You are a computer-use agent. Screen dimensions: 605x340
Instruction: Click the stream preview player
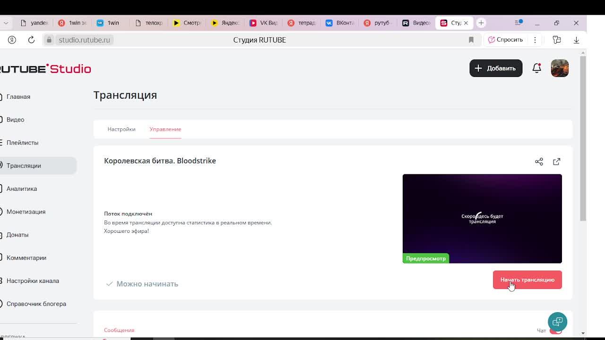482,219
